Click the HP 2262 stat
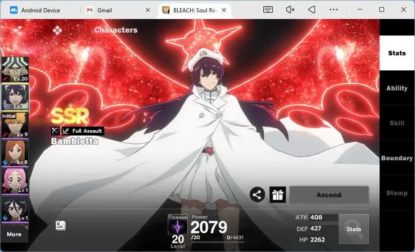This screenshot has height=252, width=415. coord(312,240)
